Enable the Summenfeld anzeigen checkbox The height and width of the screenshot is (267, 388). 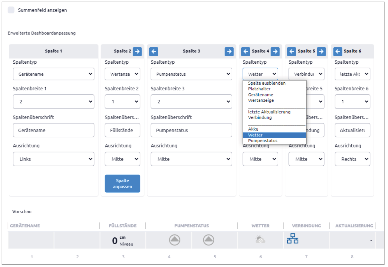[x=11, y=10]
